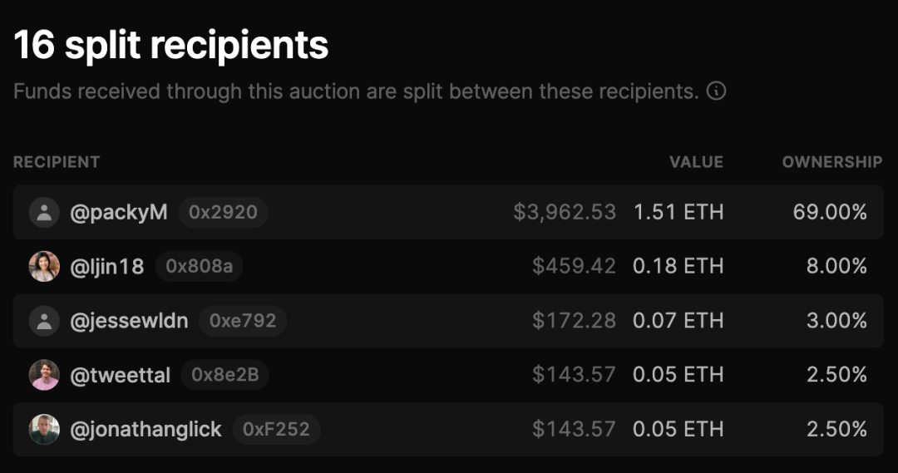Visit the @jessewldn handle
This screenshot has height=473, width=898.
pyautogui.click(x=129, y=321)
